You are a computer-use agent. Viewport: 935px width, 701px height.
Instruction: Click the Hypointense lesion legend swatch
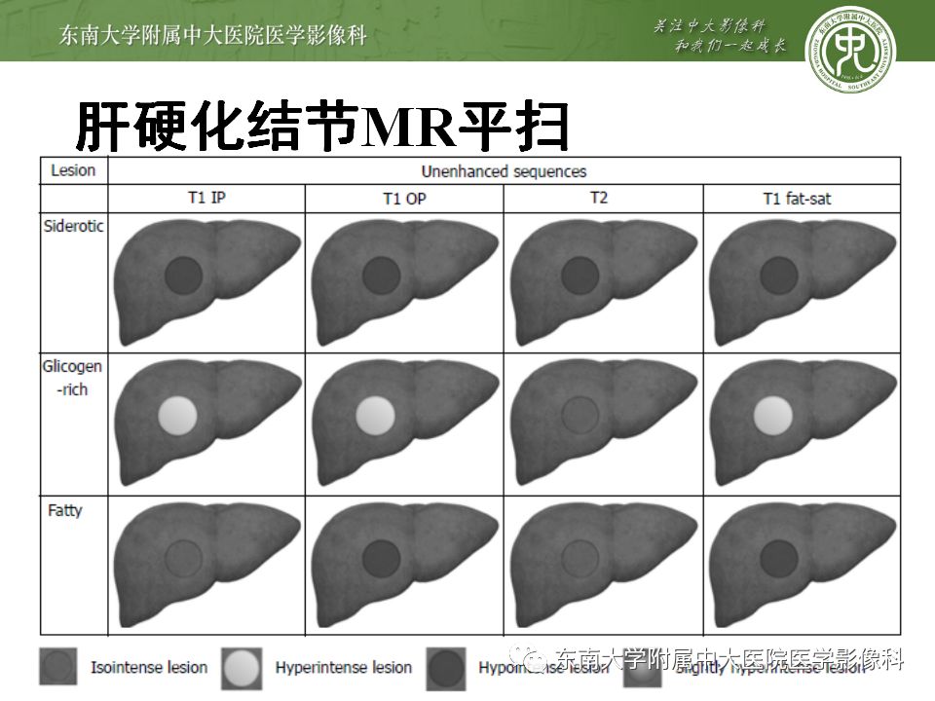pyautogui.click(x=446, y=668)
